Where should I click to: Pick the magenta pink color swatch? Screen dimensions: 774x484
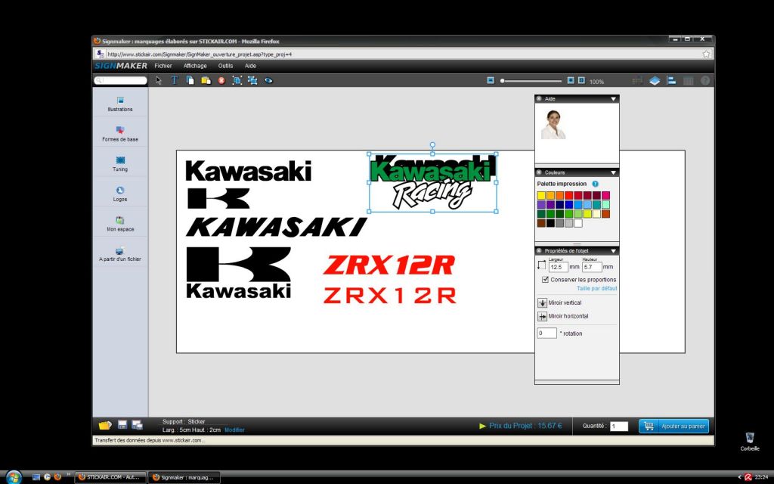pos(605,195)
